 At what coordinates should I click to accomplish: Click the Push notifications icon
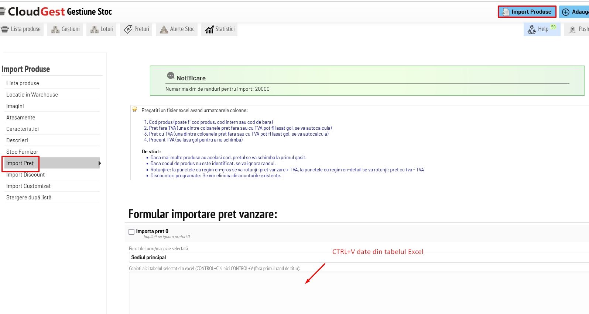click(572, 29)
